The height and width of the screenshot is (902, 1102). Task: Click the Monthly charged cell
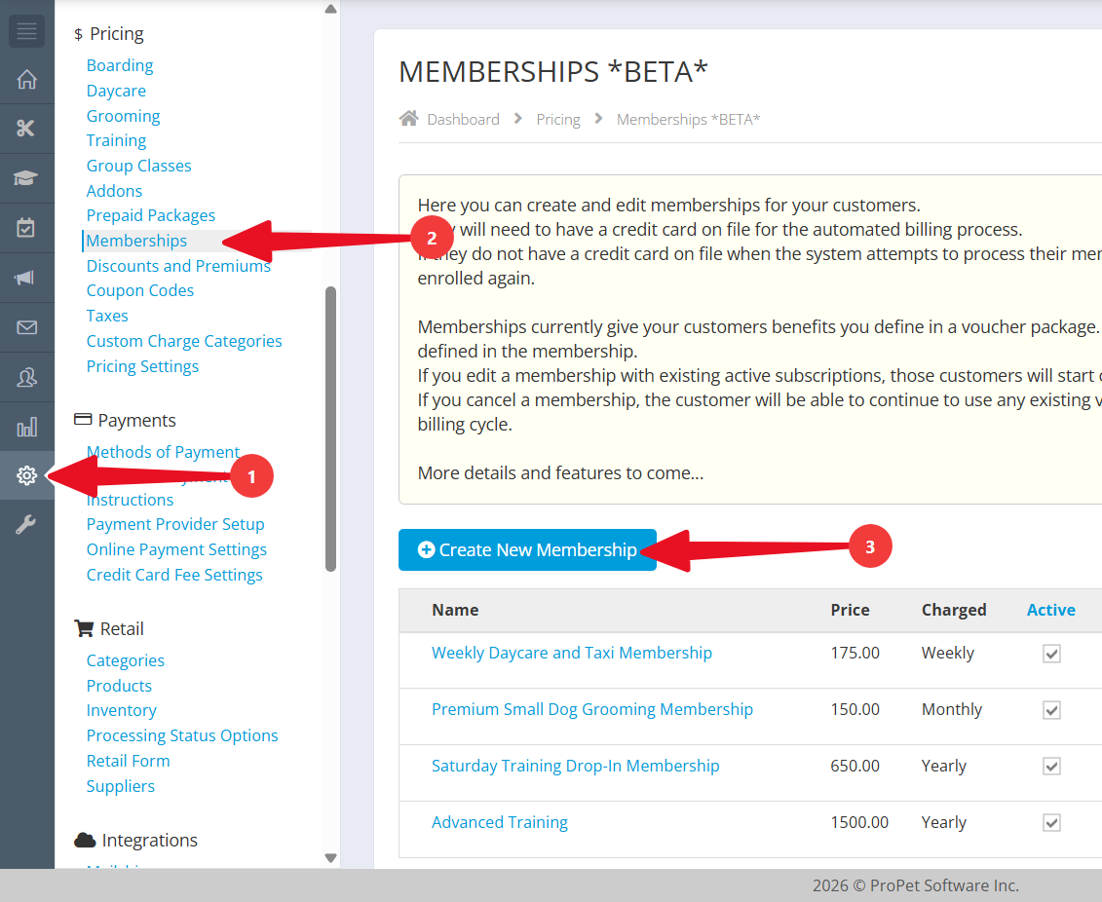click(952, 709)
